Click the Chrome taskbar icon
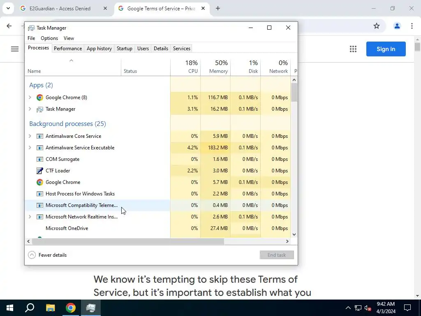The width and height of the screenshot is (421, 316). pyautogui.click(x=71, y=308)
